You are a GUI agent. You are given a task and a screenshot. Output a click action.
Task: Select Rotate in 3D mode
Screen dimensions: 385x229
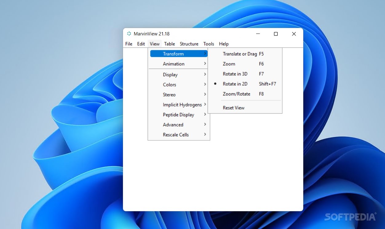[x=245, y=74]
